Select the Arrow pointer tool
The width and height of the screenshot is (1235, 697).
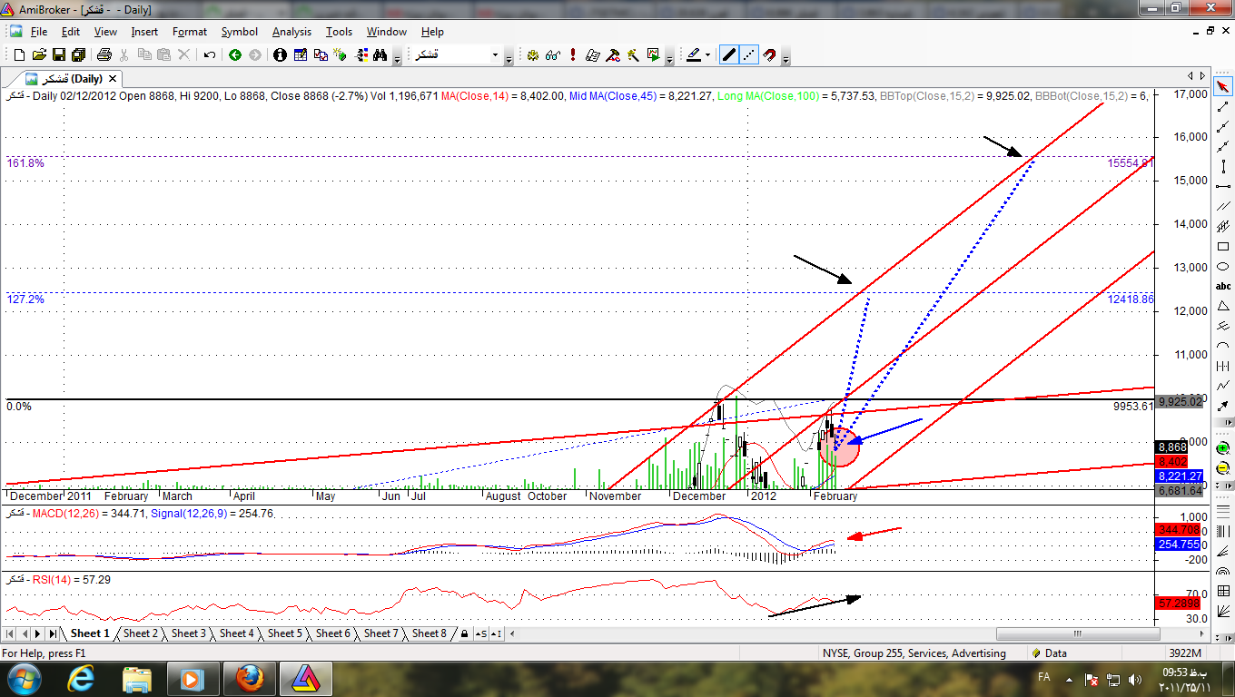pyautogui.click(x=1222, y=87)
